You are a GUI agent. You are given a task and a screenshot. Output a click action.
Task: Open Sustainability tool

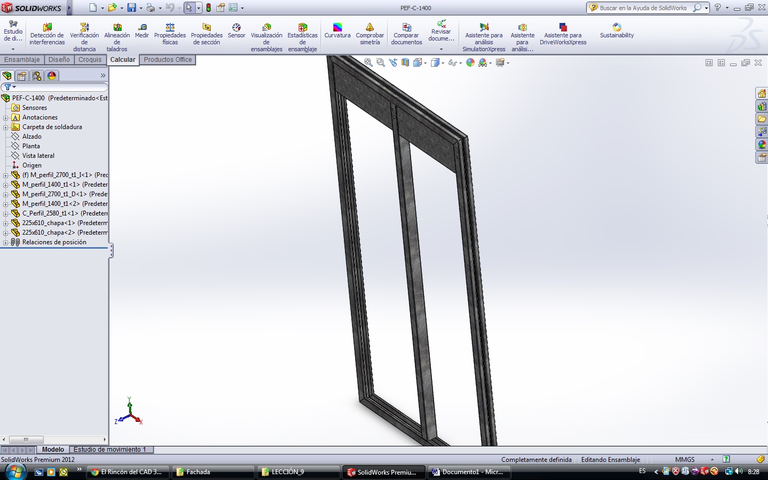click(617, 31)
